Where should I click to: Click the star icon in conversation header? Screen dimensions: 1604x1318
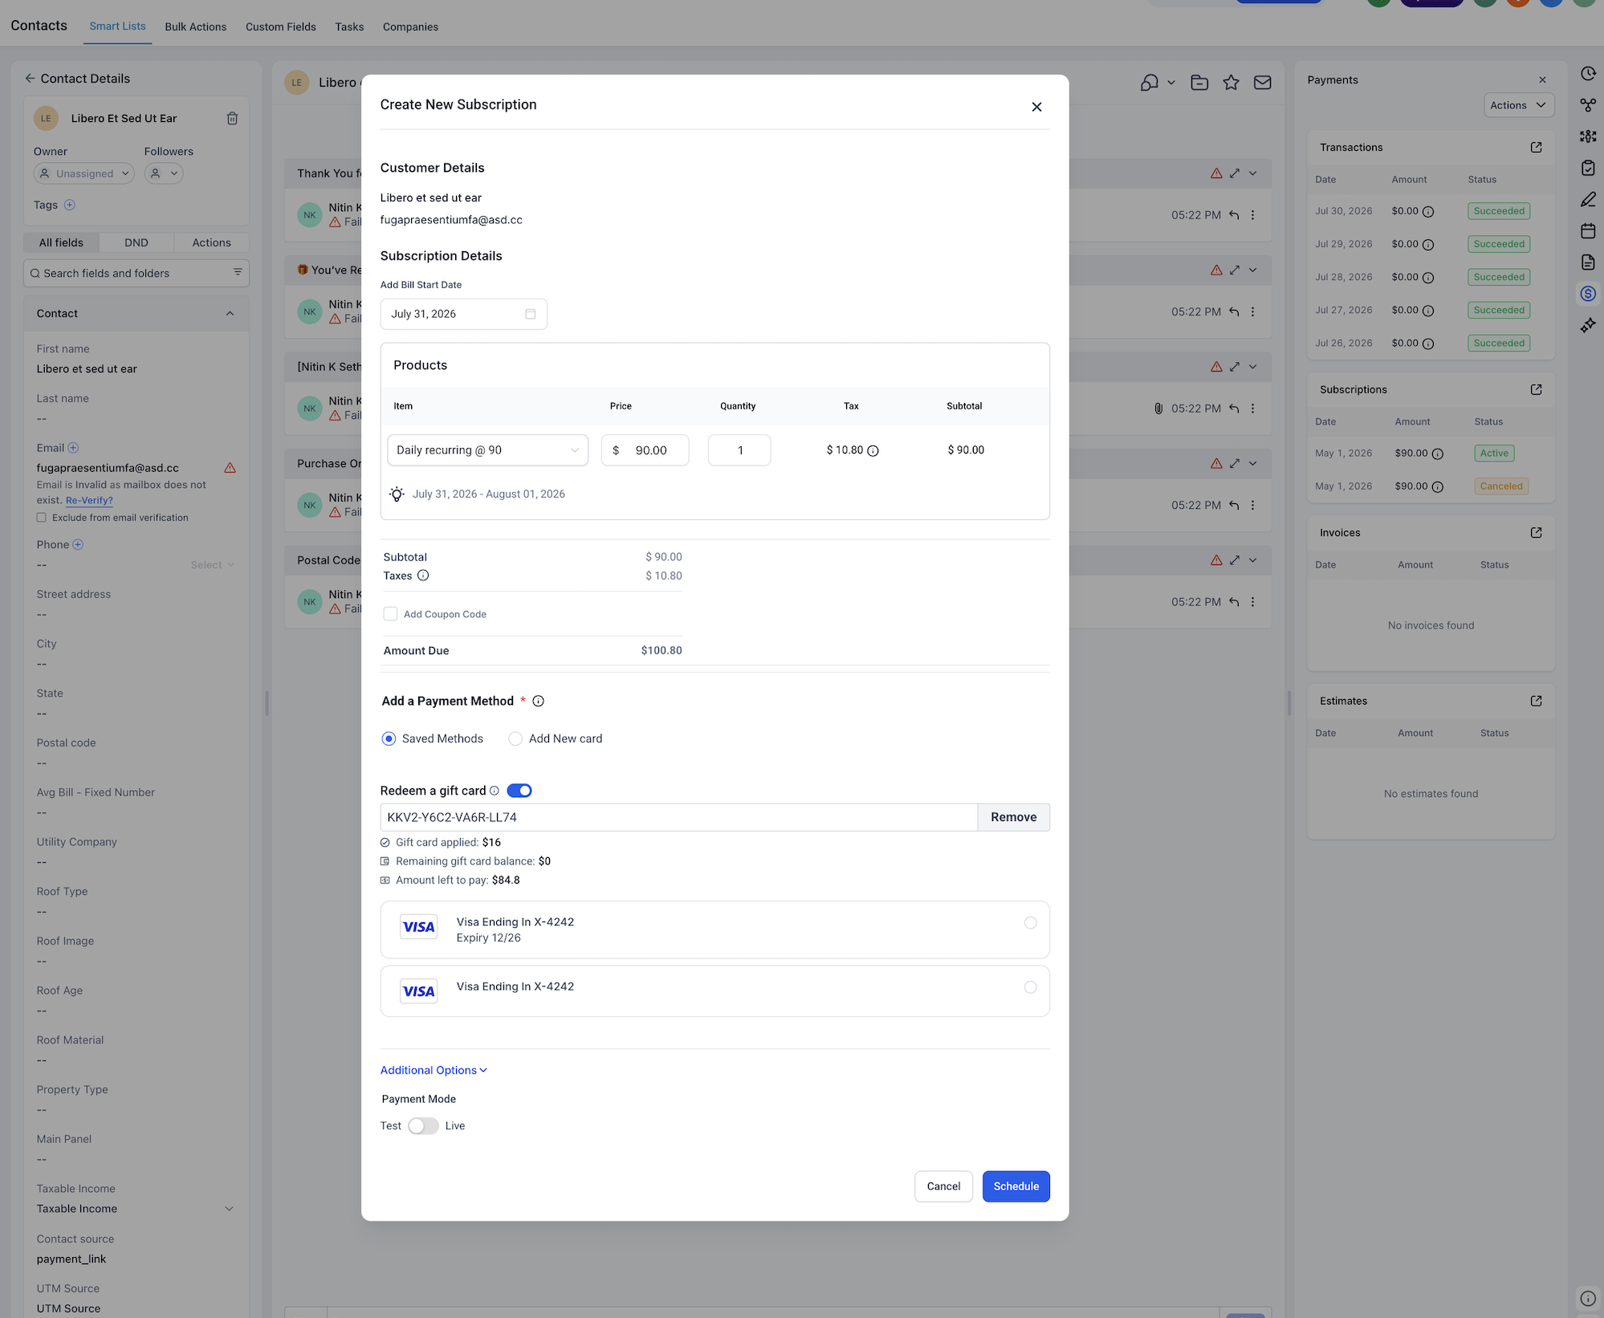click(x=1231, y=83)
